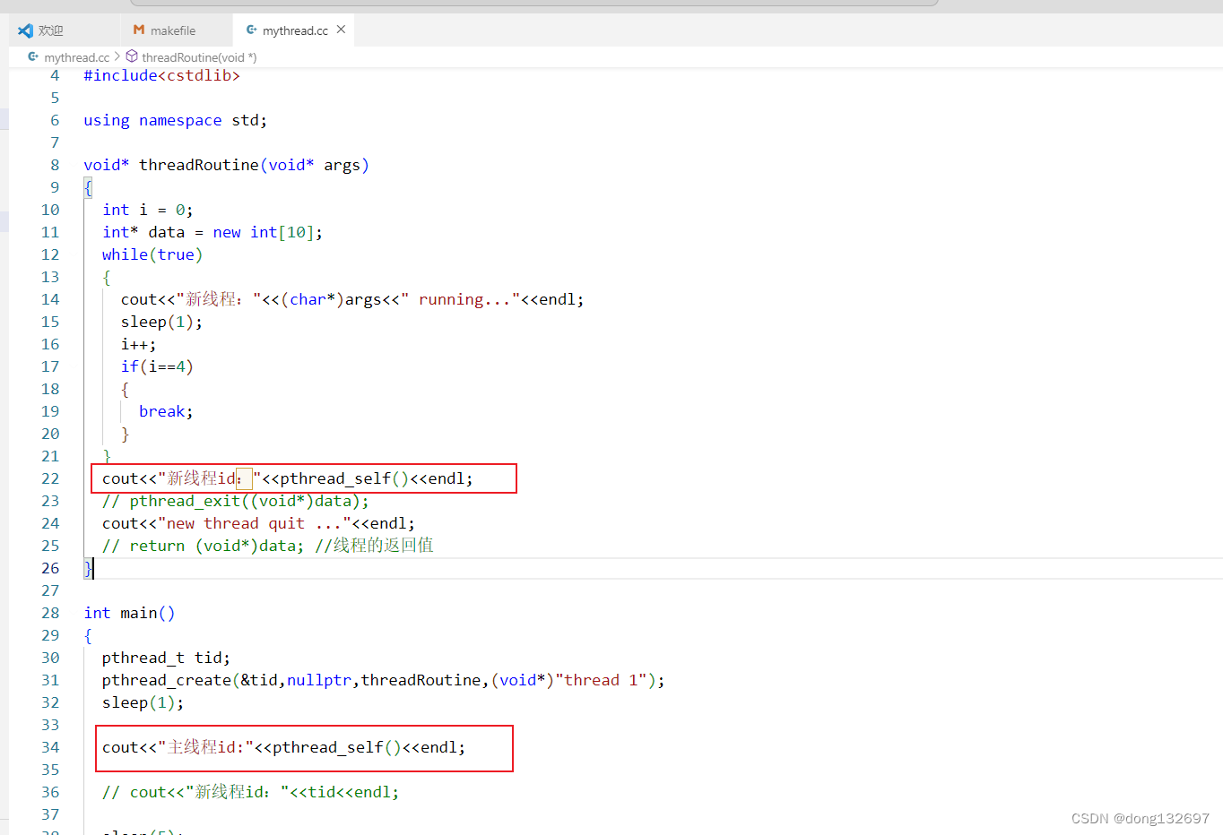This screenshot has width=1223, height=835.
Task: Click mythread.cc in the breadcrumb
Action: pos(76,57)
